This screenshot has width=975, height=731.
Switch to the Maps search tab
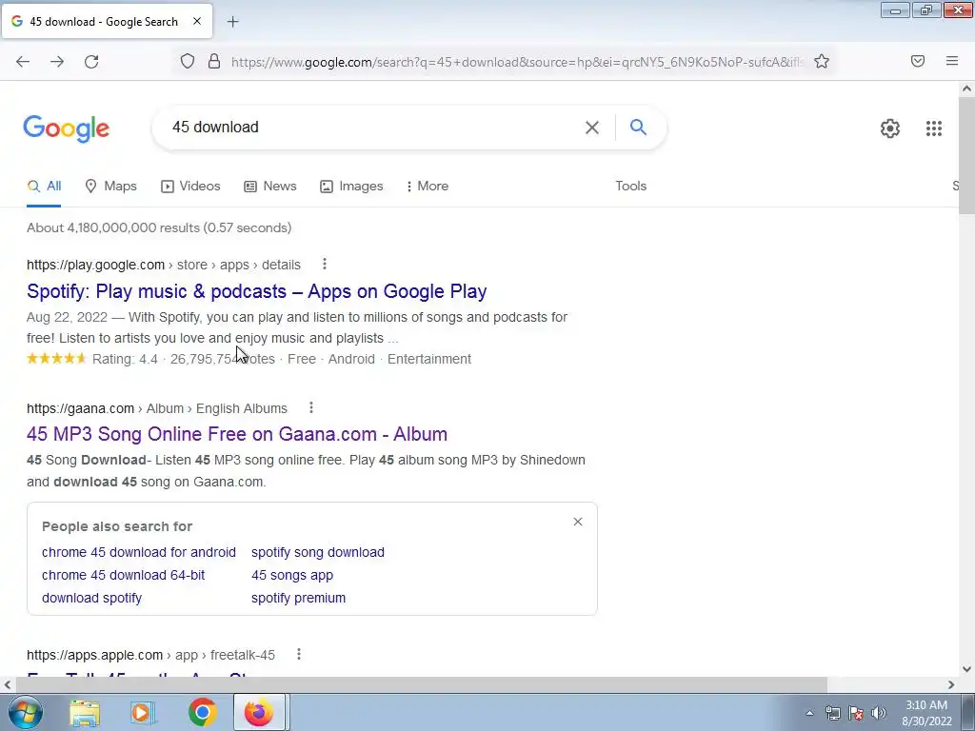tap(110, 186)
